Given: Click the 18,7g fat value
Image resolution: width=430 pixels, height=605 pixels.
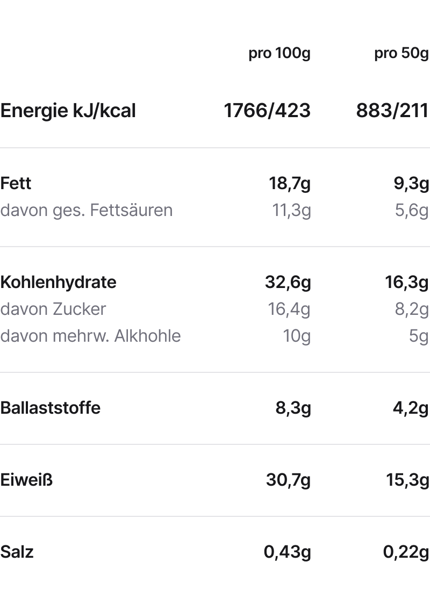Looking at the screenshot, I should tap(290, 184).
